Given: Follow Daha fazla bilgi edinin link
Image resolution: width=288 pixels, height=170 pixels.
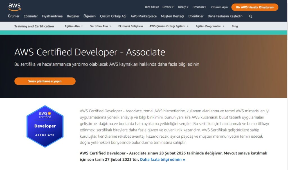Looking at the screenshot, I should pos(163,159).
